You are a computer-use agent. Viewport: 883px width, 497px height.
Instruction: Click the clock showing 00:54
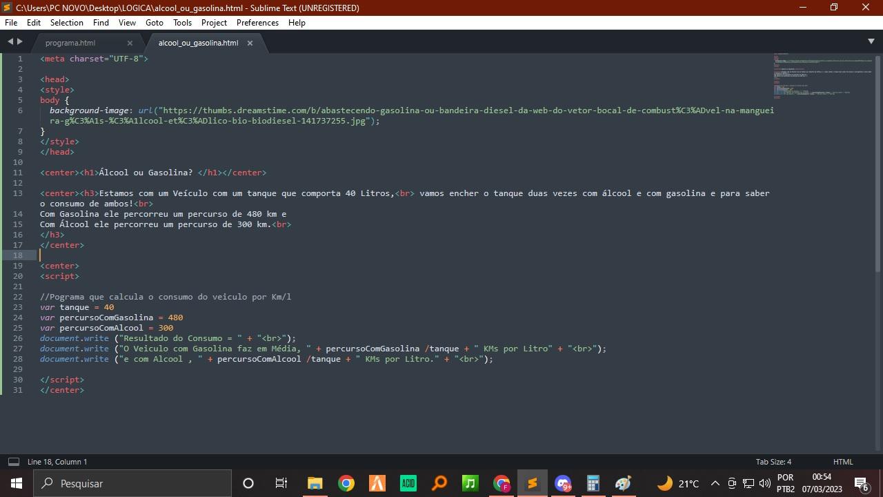[x=822, y=483]
